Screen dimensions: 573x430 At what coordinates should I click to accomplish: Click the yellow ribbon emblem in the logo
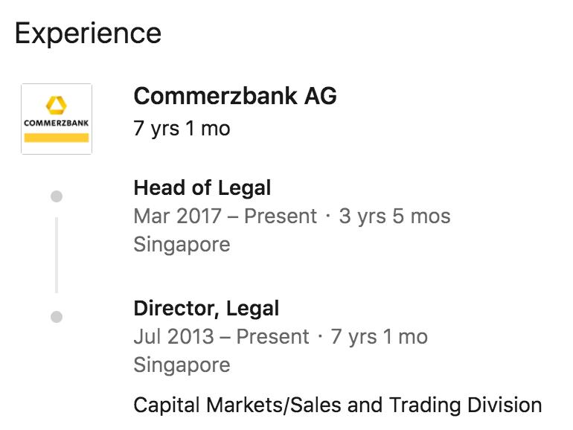(x=57, y=105)
